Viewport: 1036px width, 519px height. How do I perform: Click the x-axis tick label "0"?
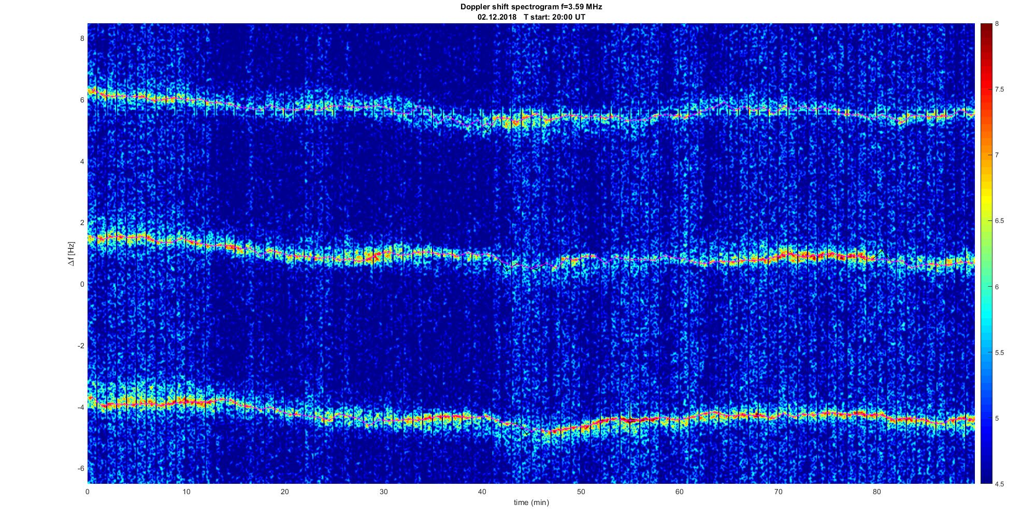coord(88,492)
